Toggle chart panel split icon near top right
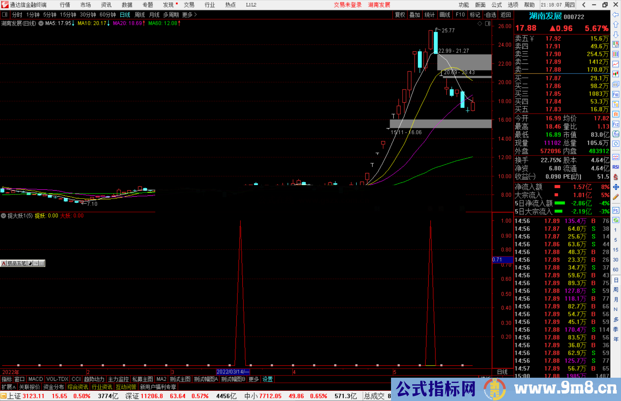The width and height of the screenshot is (621, 401). pyautogui.click(x=488, y=24)
